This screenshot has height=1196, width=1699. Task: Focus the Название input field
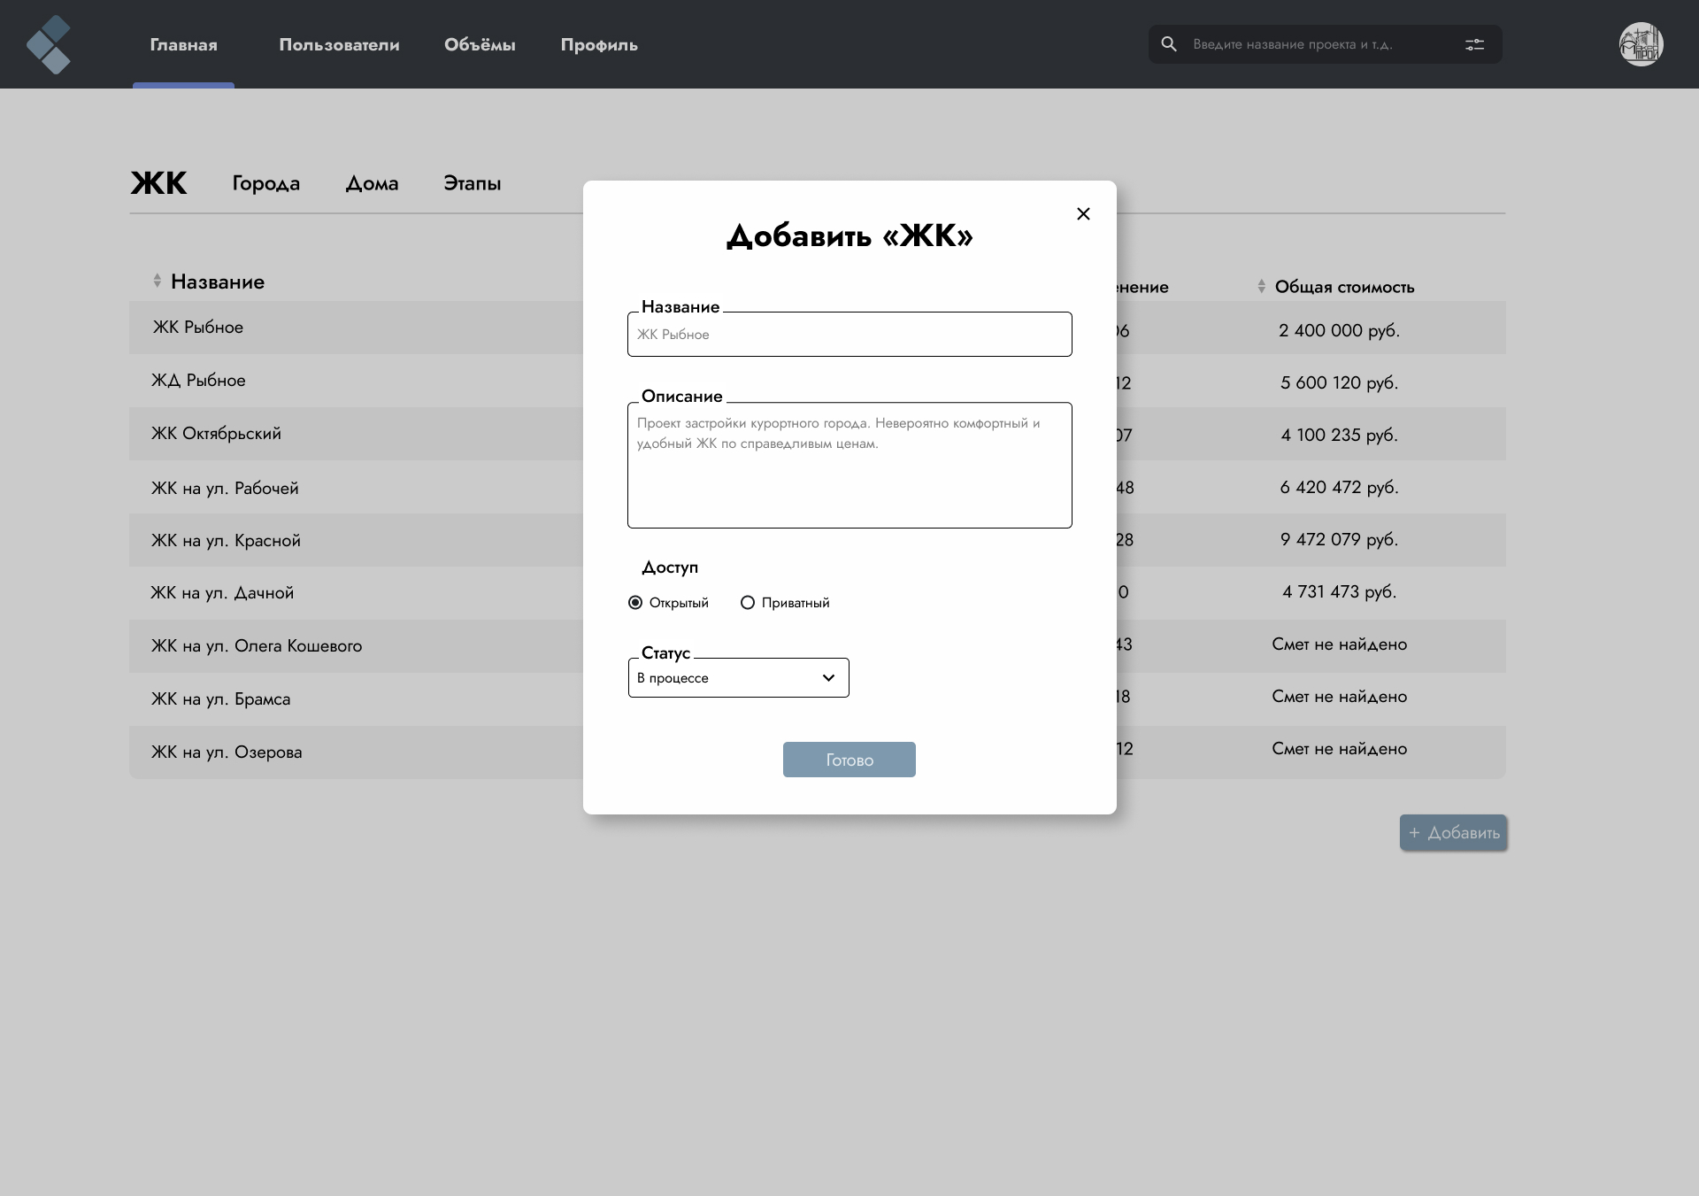(849, 334)
